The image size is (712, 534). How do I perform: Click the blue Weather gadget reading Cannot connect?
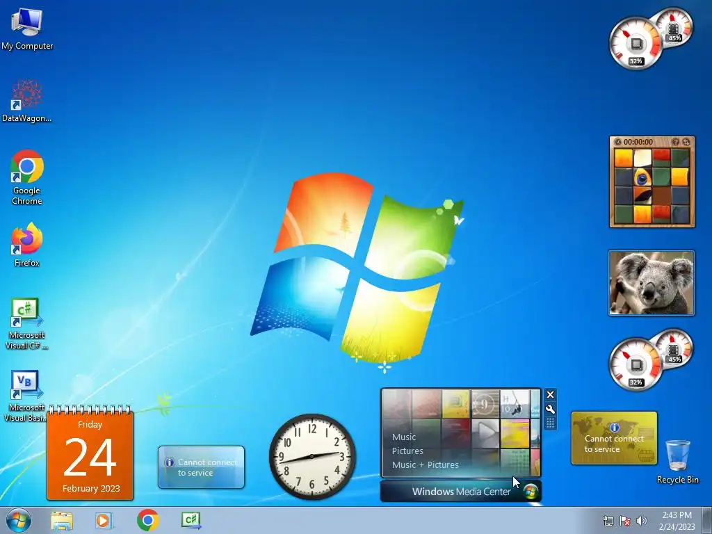tap(201, 467)
